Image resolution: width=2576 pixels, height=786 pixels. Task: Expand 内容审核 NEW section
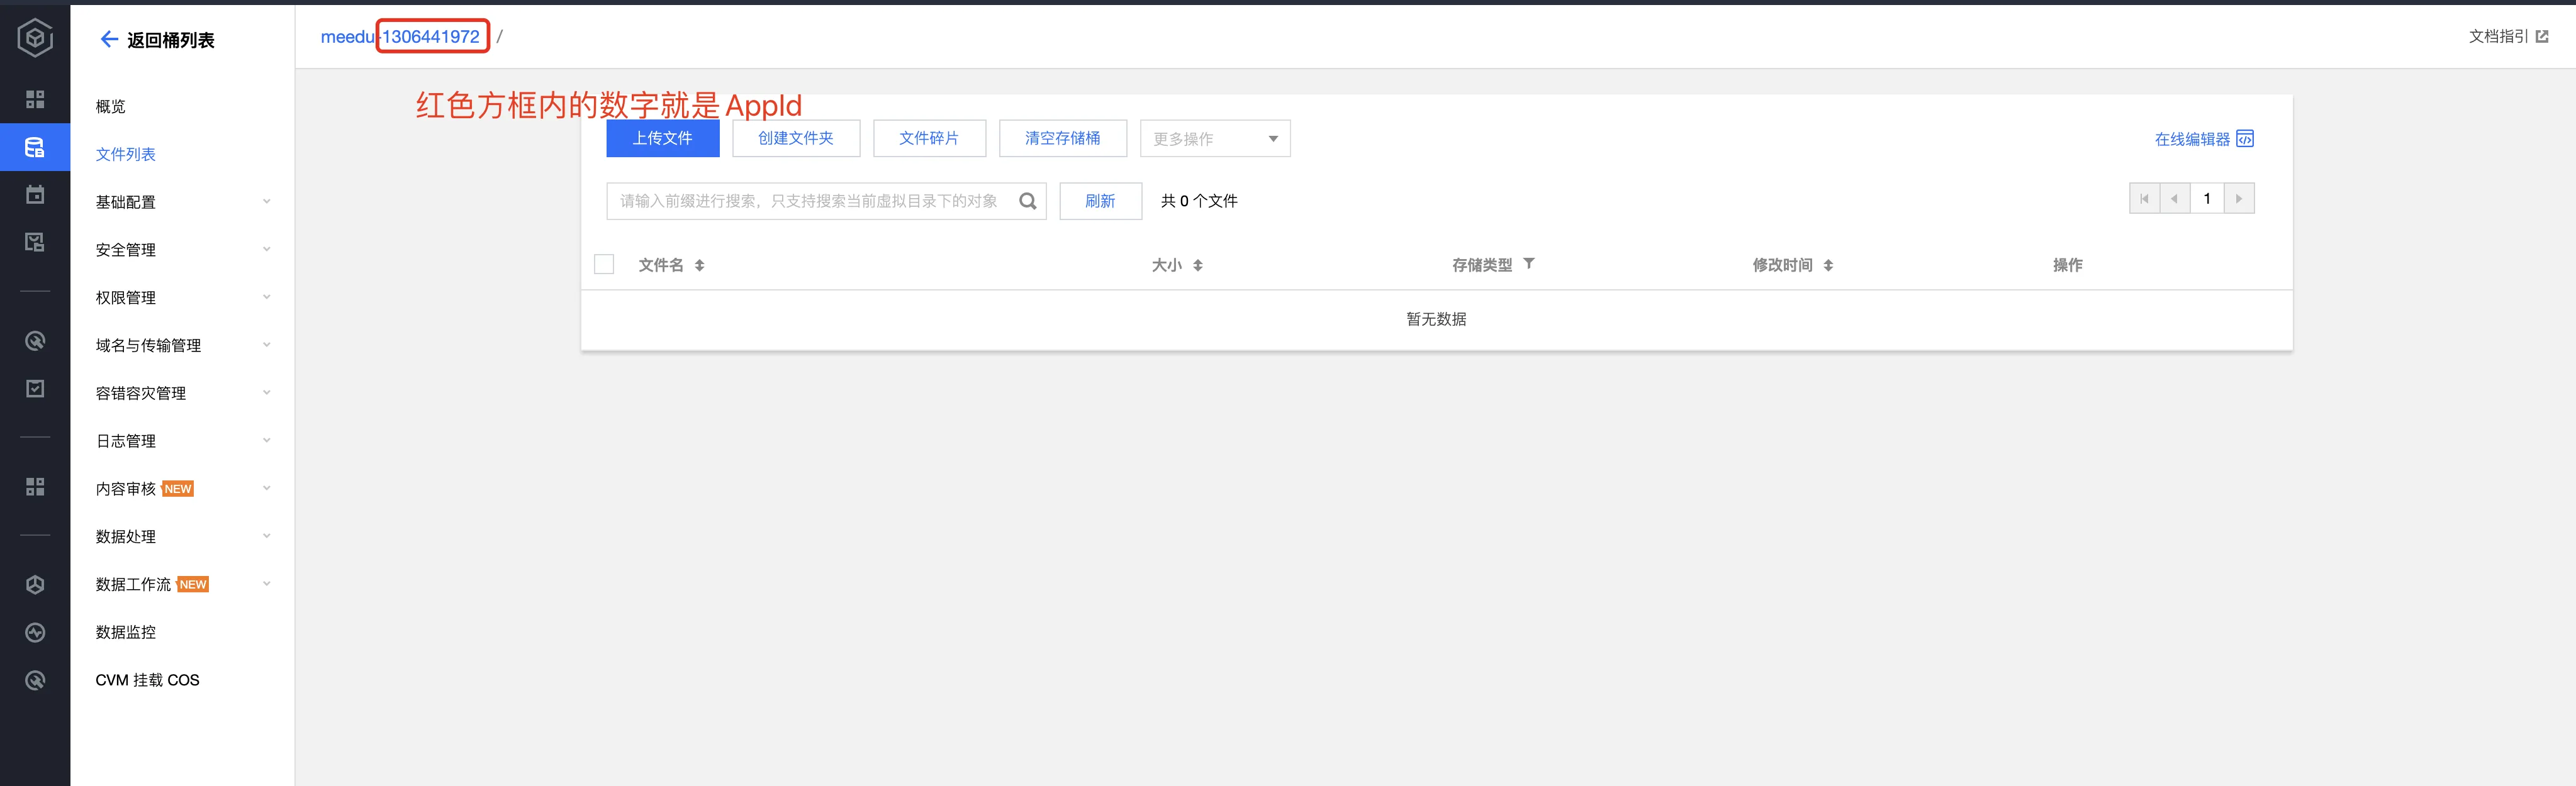[x=183, y=489]
